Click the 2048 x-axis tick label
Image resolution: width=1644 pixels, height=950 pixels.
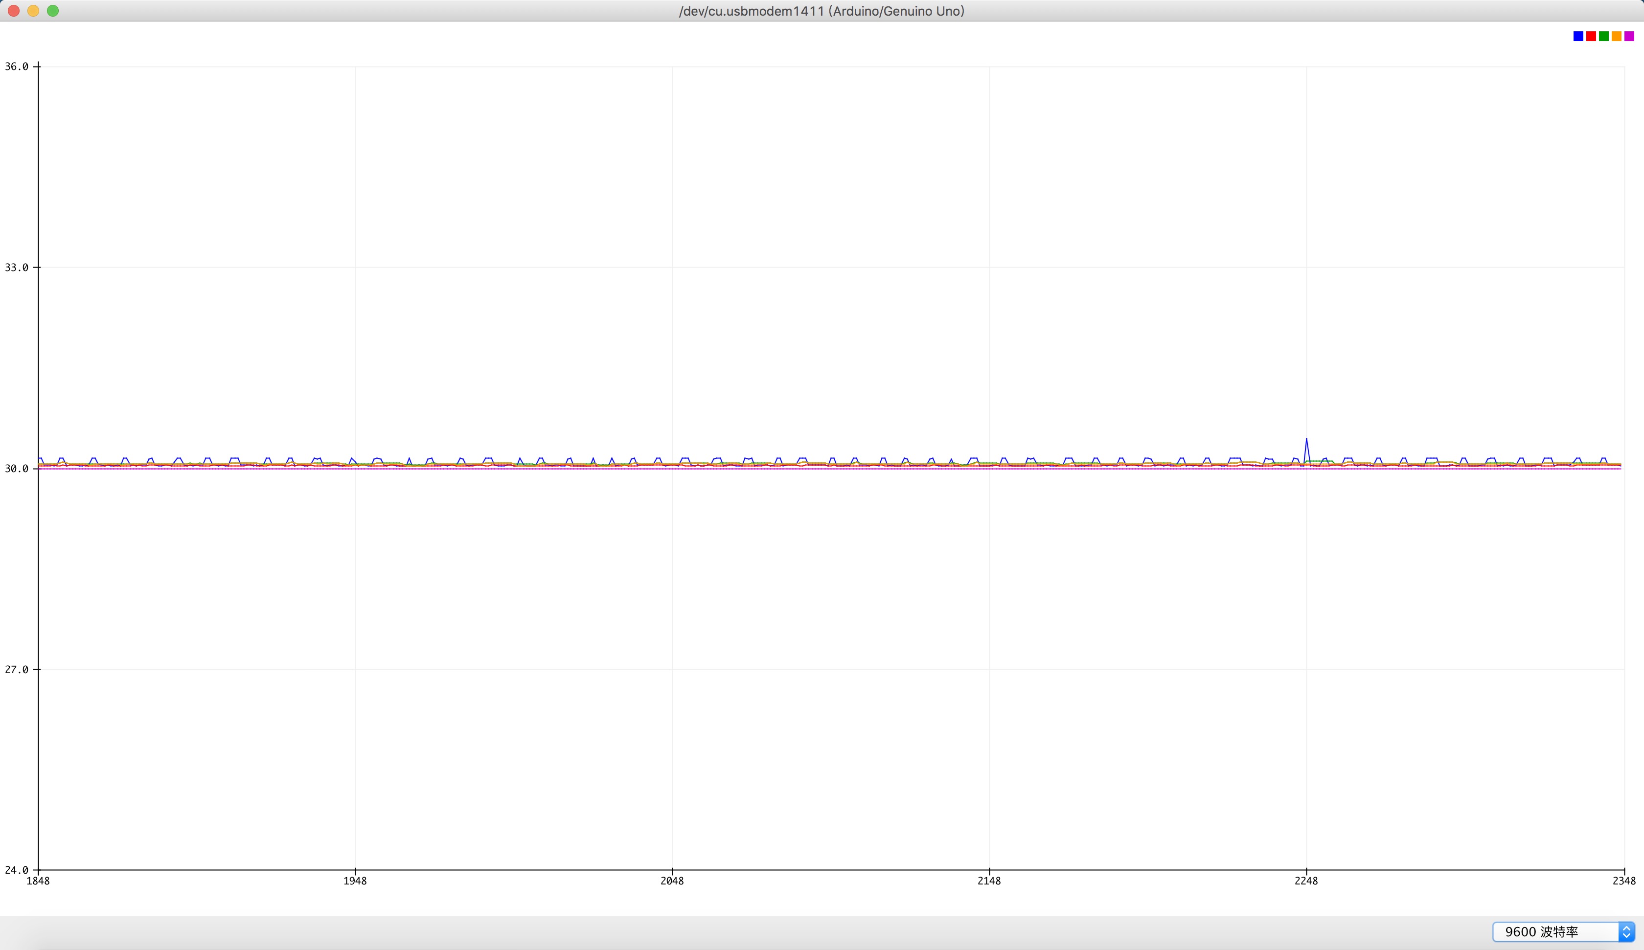(x=672, y=881)
